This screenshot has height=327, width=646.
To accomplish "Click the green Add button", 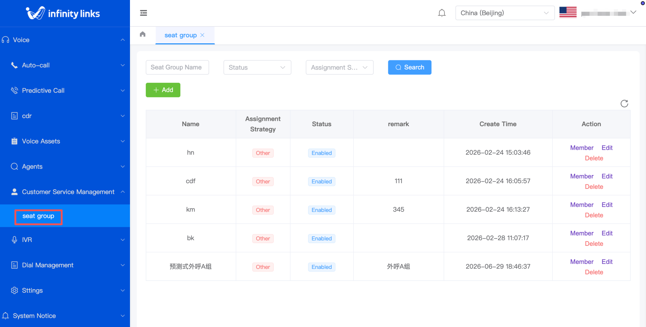I will point(163,90).
